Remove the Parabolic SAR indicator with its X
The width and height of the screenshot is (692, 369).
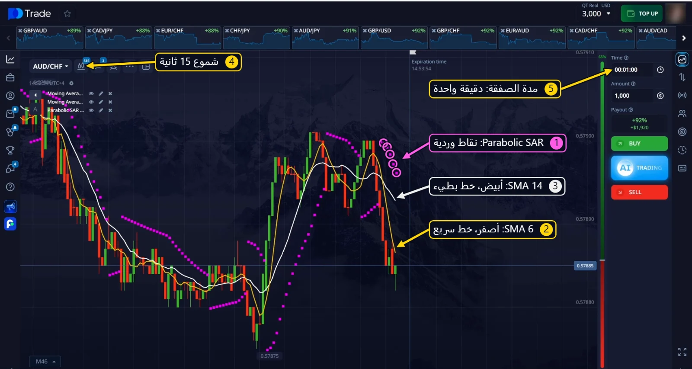tap(110, 110)
